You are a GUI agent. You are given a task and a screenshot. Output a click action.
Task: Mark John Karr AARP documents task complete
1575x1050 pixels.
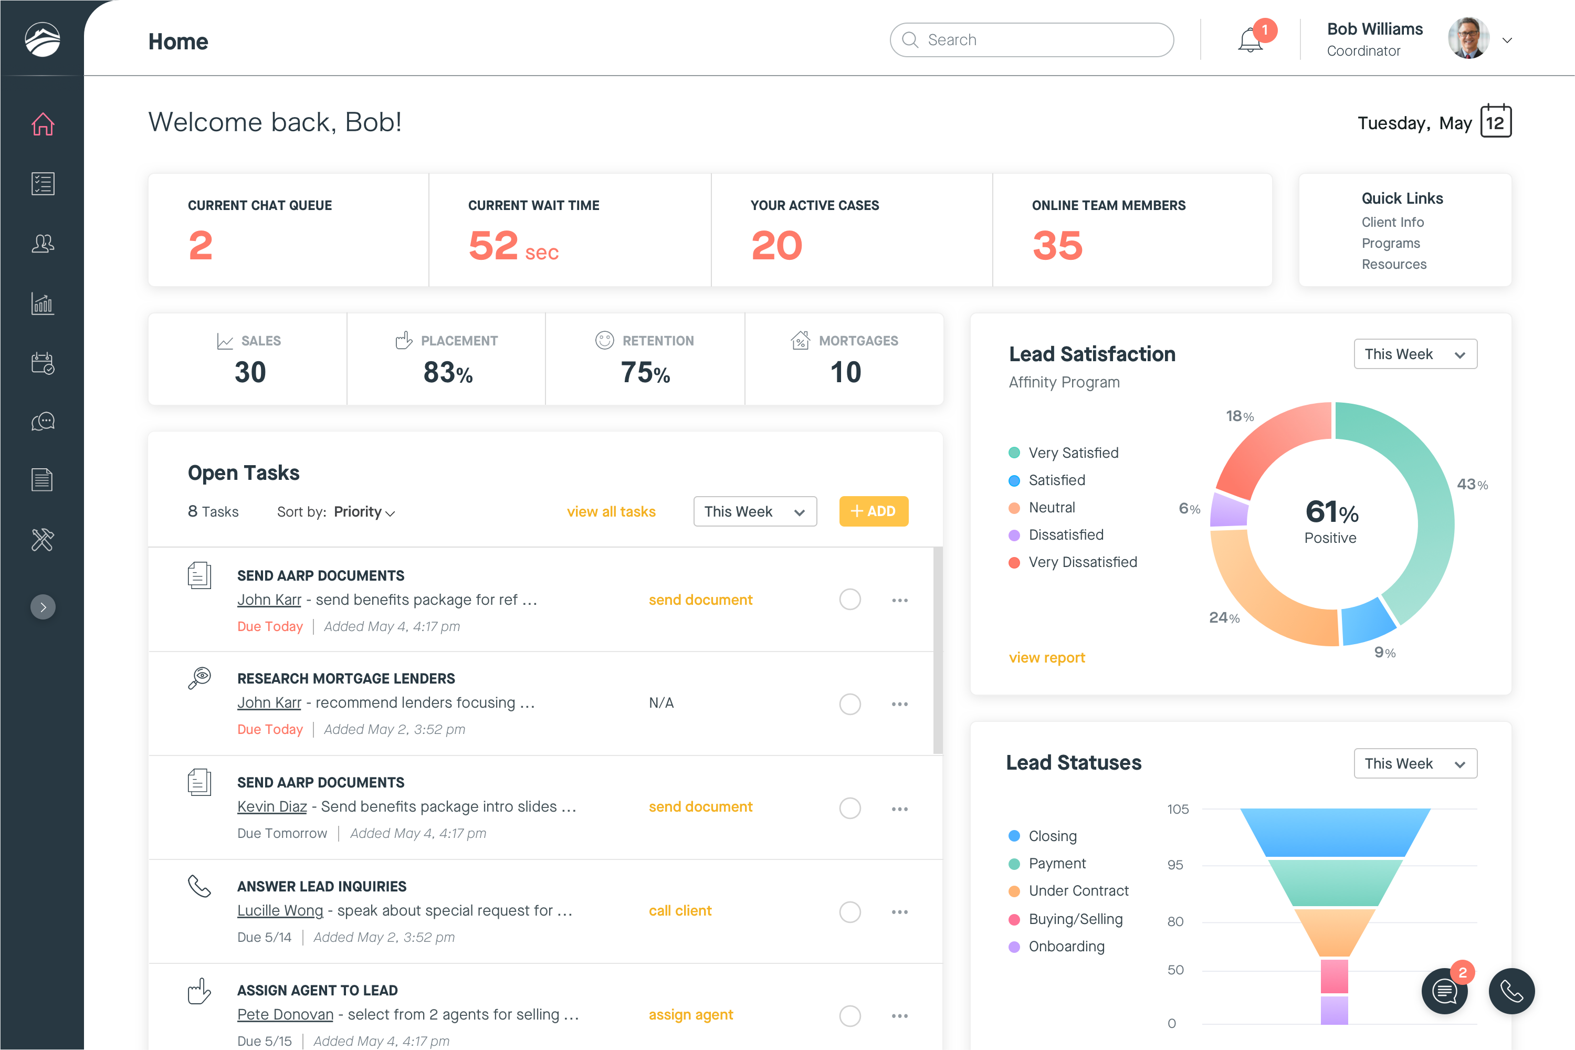(850, 600)
